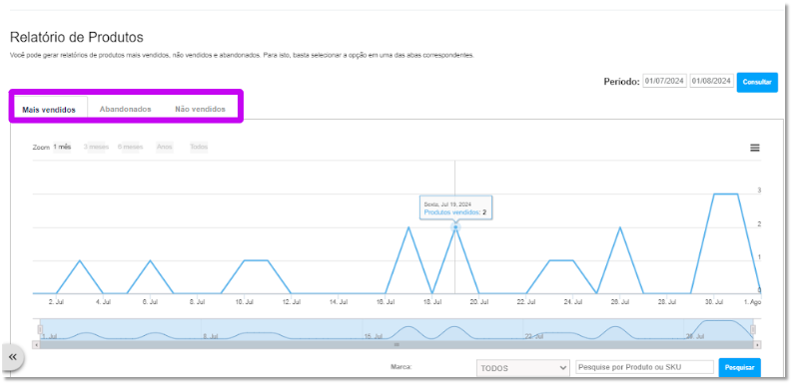Viewport: 792px width, 384px height.
Task: Click the navigator scrollbar right arrow
Action: pyautogui.click(x=757, y=345)
